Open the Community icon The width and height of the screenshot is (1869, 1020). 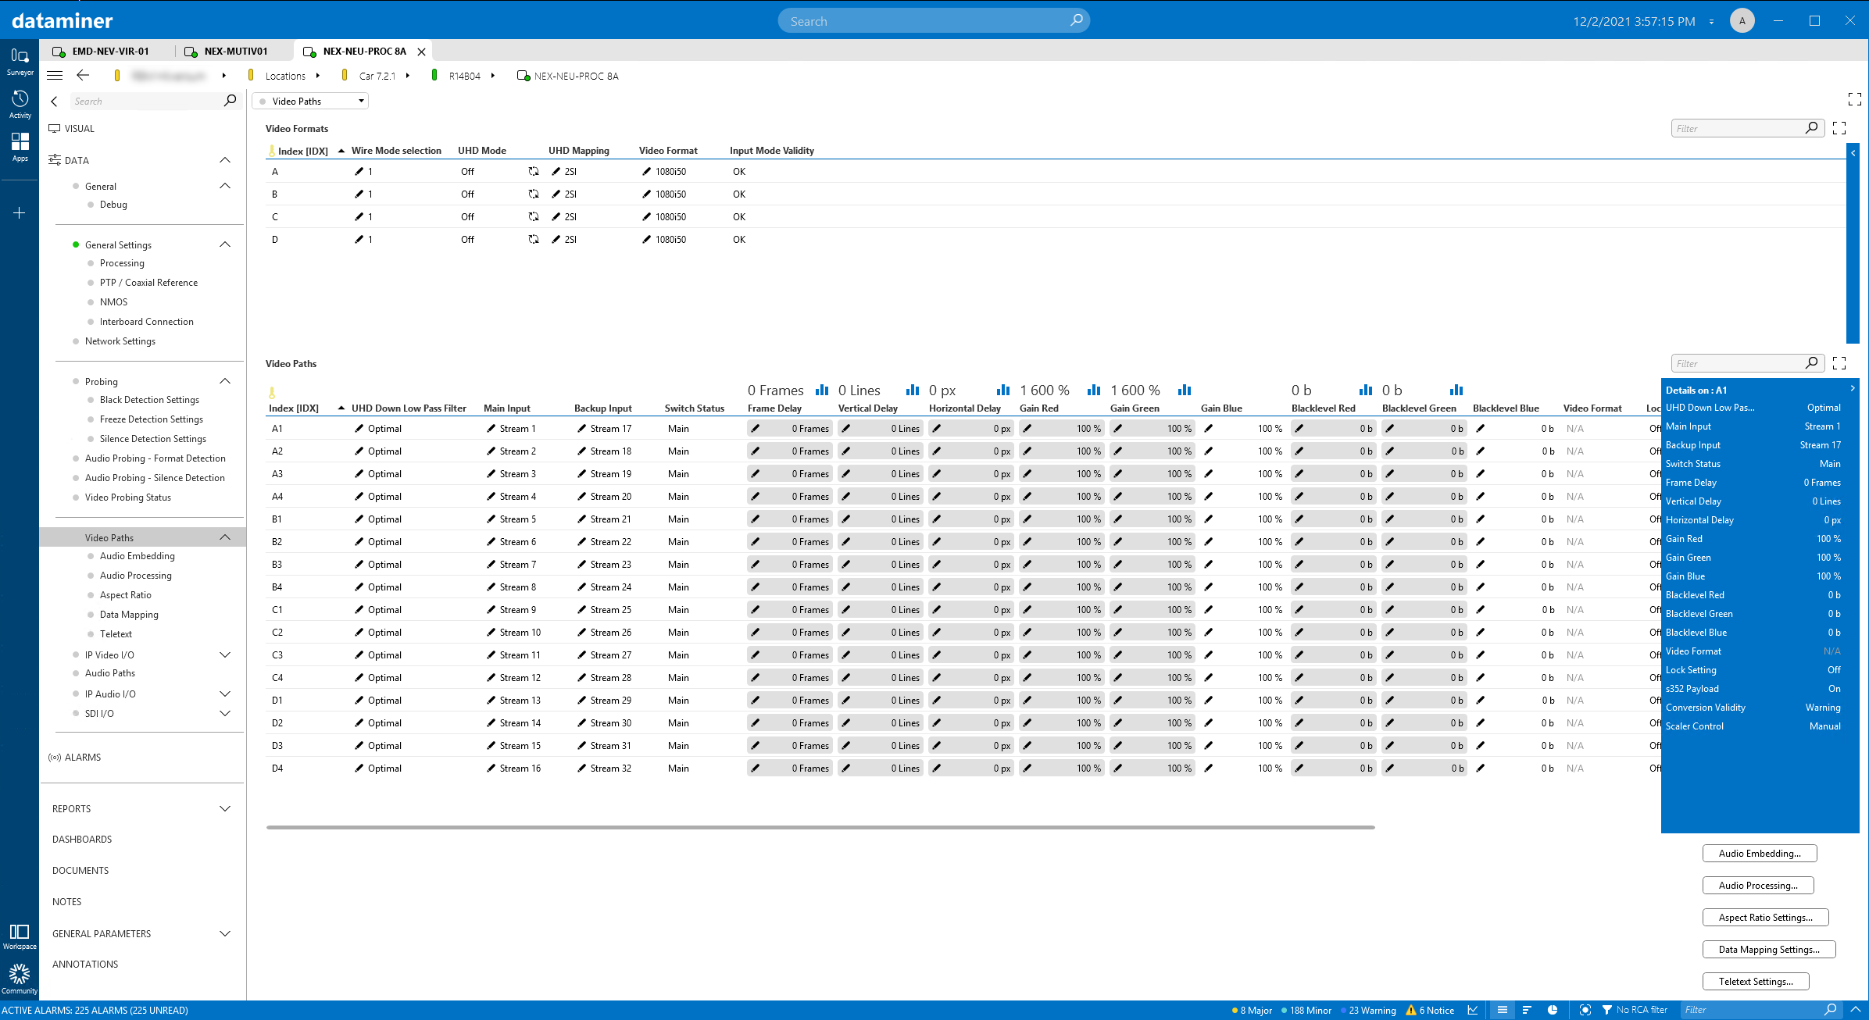click(x=20, y=979)
